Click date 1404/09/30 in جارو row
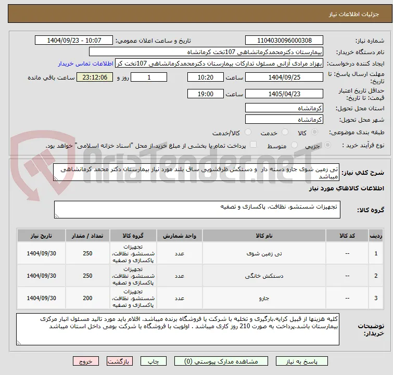The width and height of the screenshot is (393, 375). point(41,298)
